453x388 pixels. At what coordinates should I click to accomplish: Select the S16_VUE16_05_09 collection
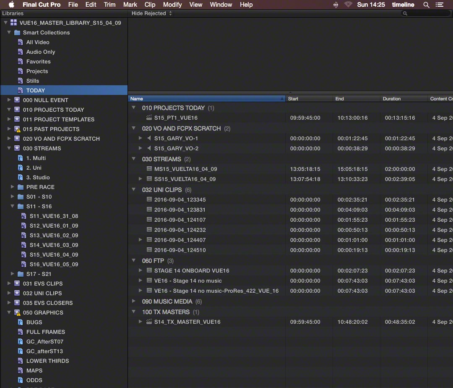[64, 264]
